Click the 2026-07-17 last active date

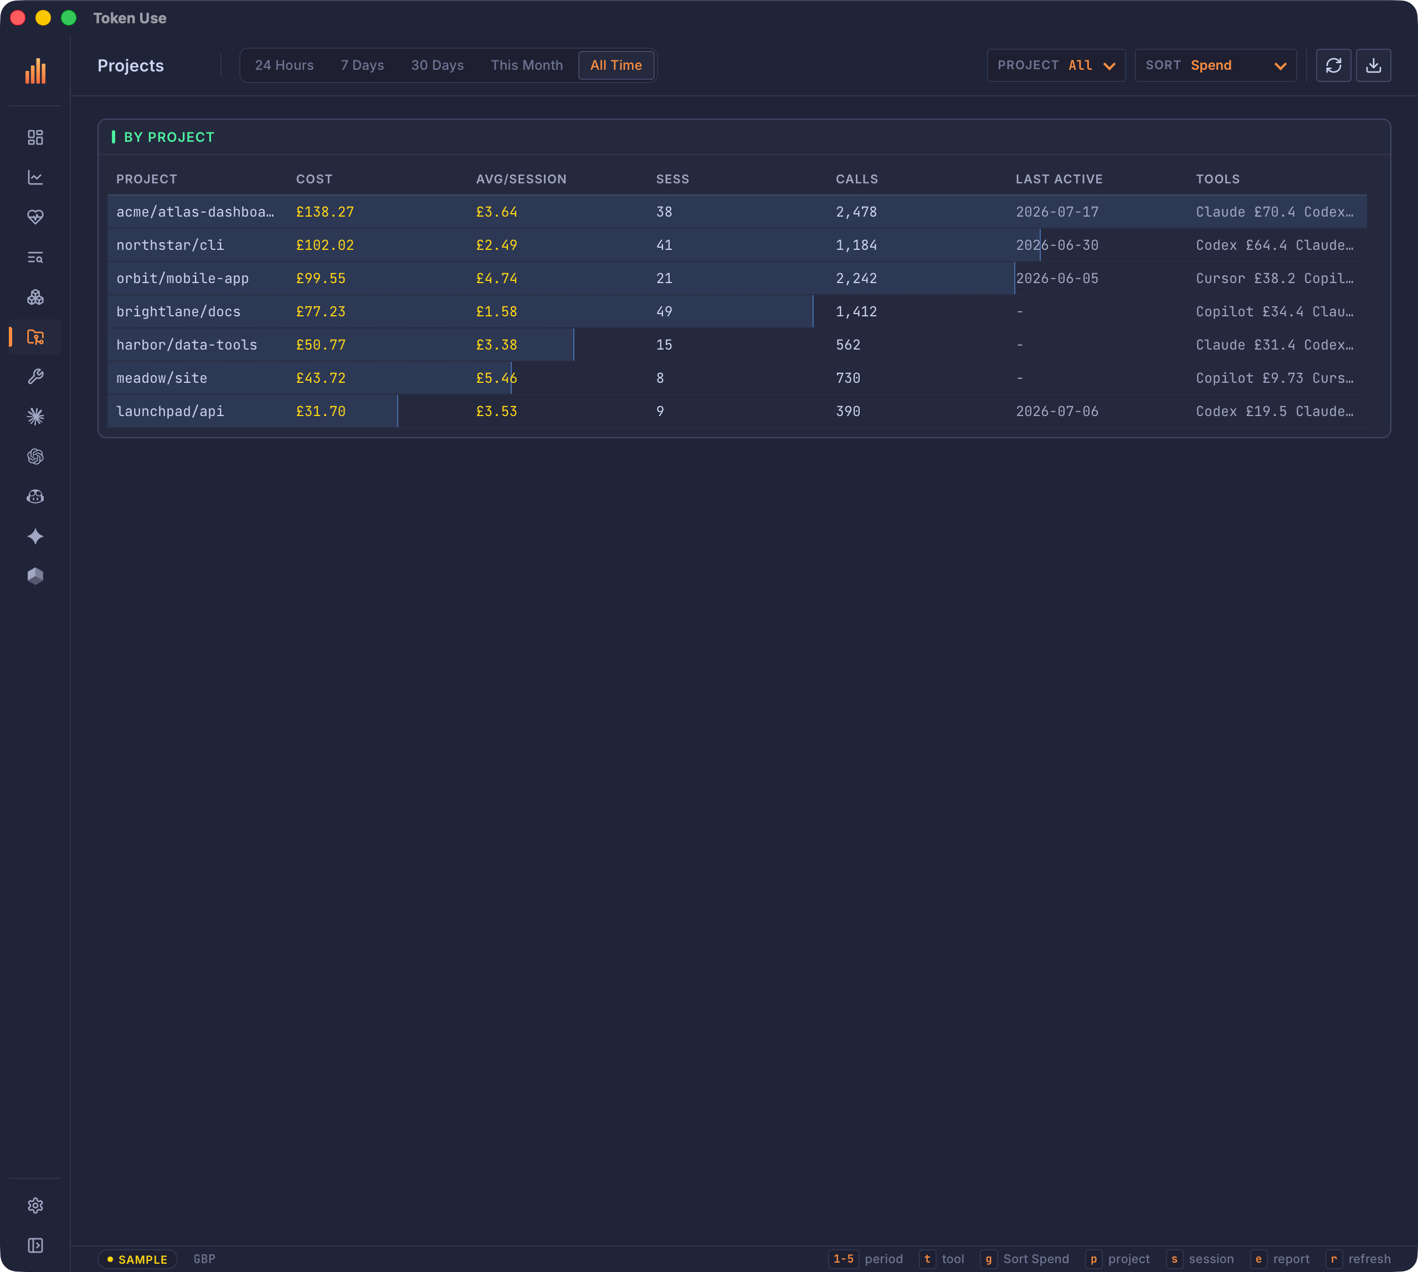click(1057, 212)
